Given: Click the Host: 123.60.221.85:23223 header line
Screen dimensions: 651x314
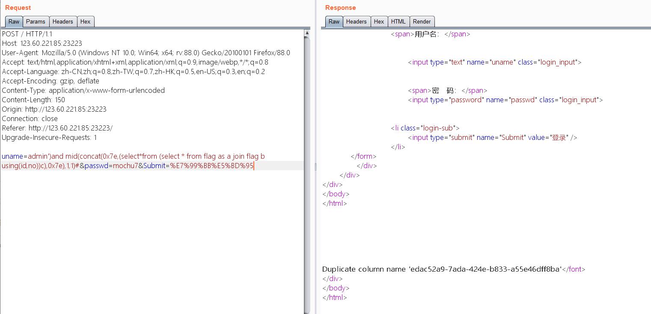Looking at the screenshot, I should click(42, 43).
